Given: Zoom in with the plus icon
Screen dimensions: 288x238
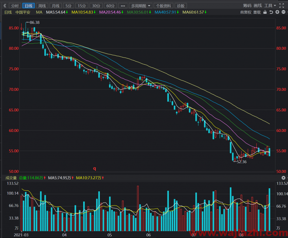Looking at the screenshot, I should tap(277, 12).
